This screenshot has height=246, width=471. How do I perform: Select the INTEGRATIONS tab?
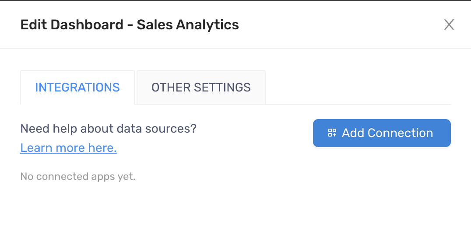pos(77,88)
